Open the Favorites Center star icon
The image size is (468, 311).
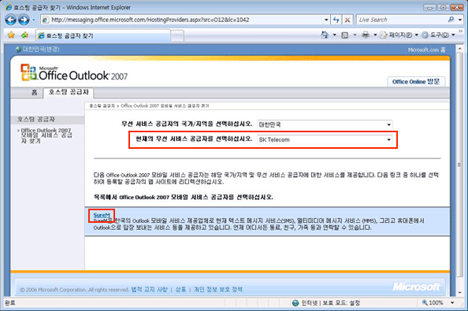pos(11,35)
